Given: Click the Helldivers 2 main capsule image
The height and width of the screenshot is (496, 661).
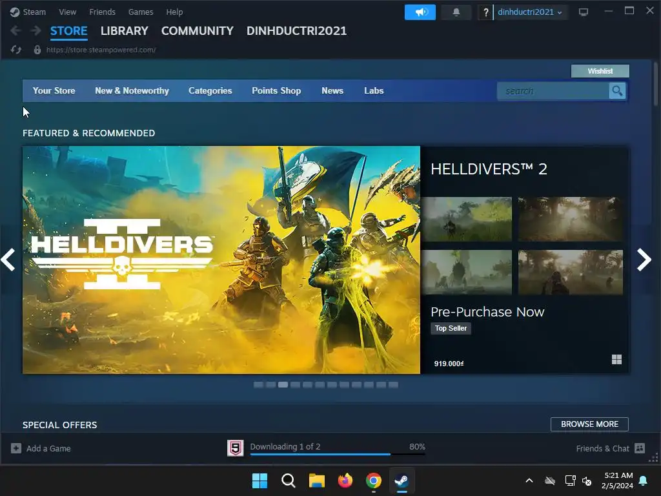Looking at the screenshot, I should pos(221,260).
